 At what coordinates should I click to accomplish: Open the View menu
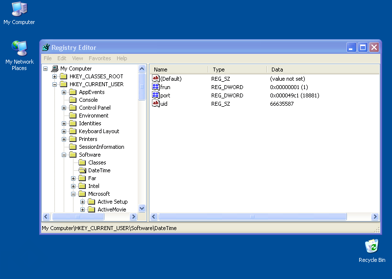77,58
